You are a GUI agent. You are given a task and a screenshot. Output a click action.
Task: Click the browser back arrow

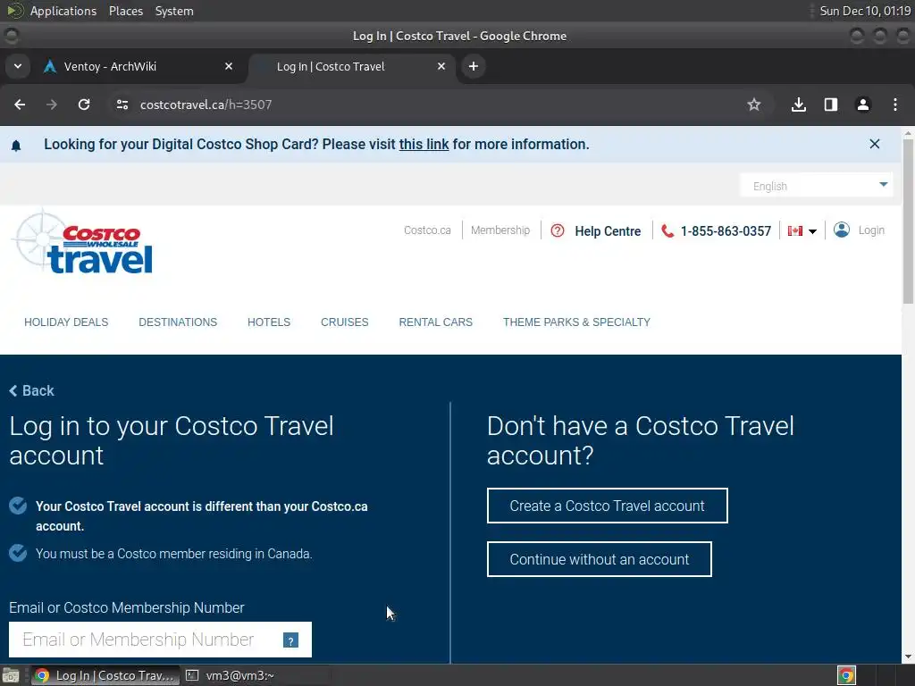[20, 105]
